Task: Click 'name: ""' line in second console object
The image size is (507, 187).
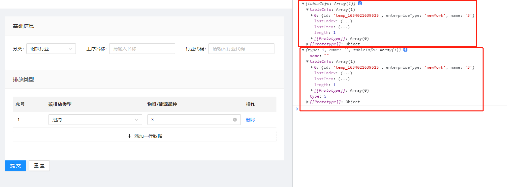Action: pos(319,56)
